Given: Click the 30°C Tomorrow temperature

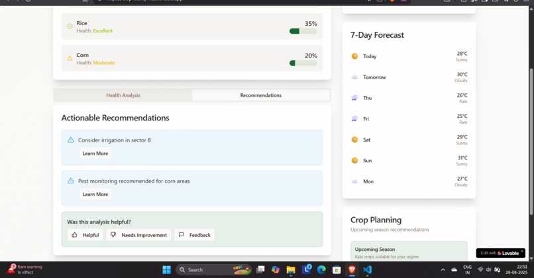Looking at the screenshot, I should point(462,75).
